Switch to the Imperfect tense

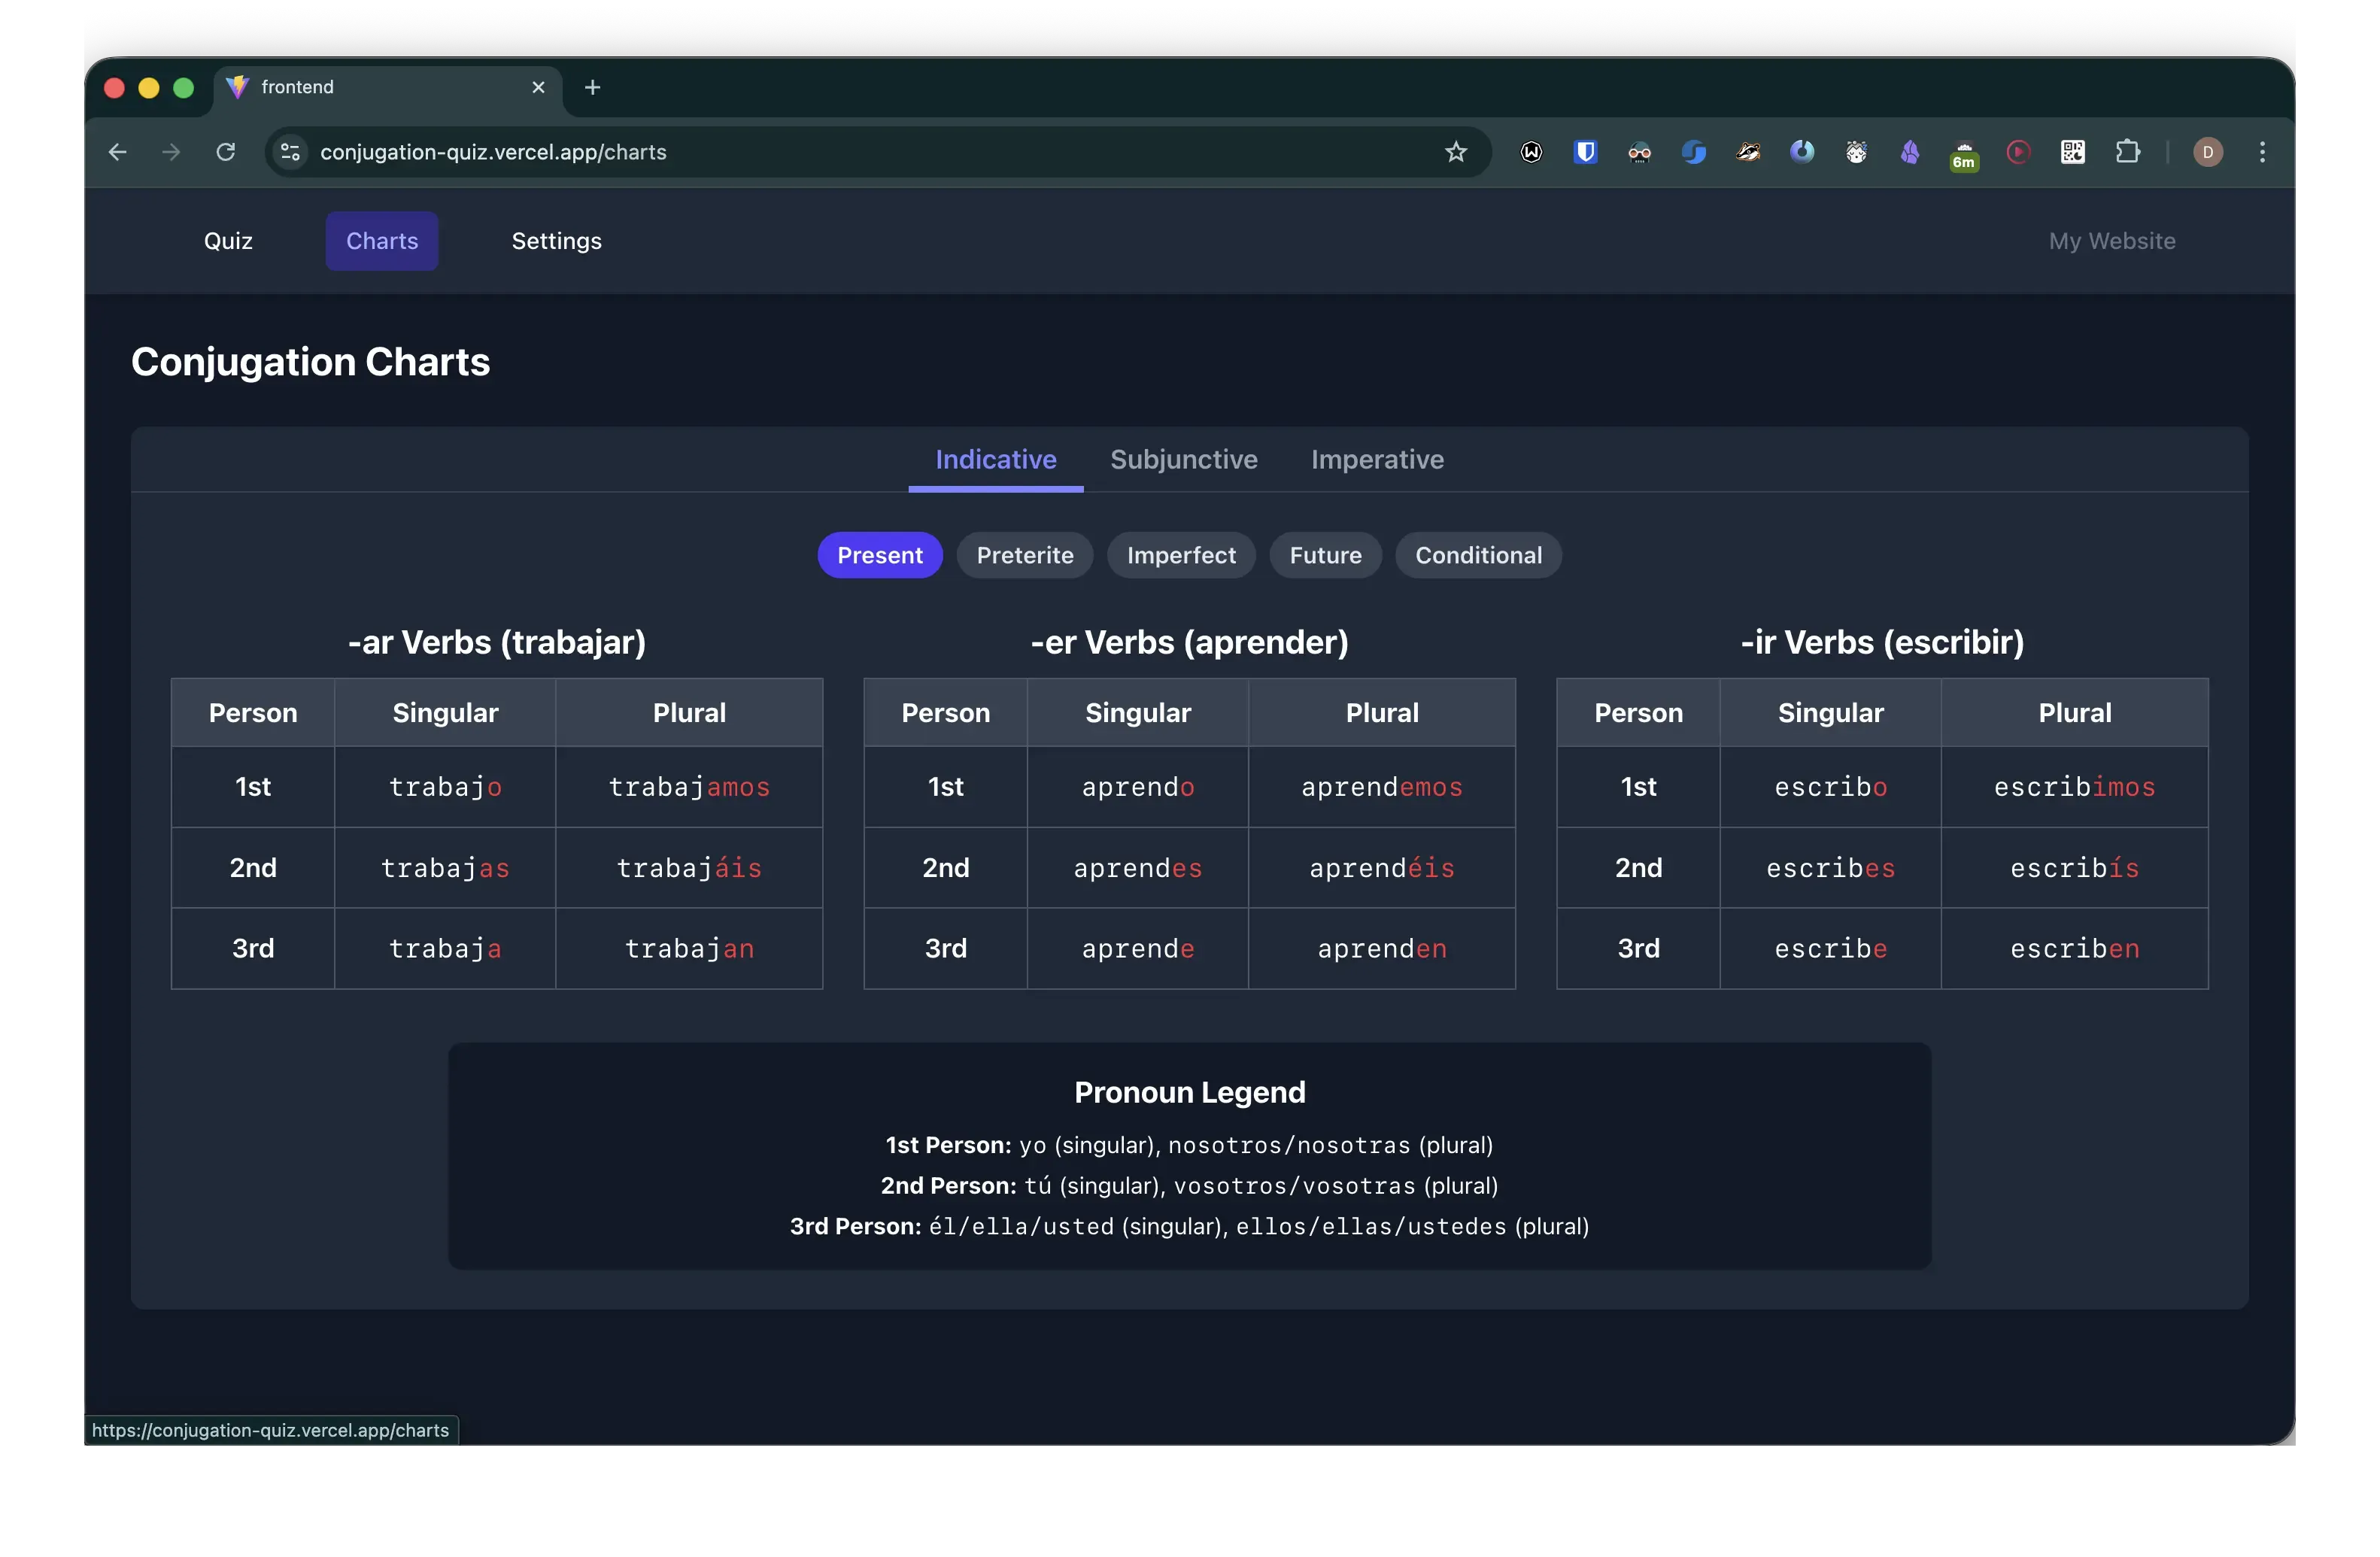pyautogui.click(x=1181, y=555)
